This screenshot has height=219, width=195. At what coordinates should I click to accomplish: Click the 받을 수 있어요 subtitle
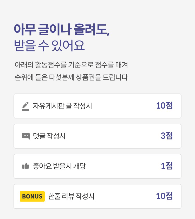pos(49,45)
